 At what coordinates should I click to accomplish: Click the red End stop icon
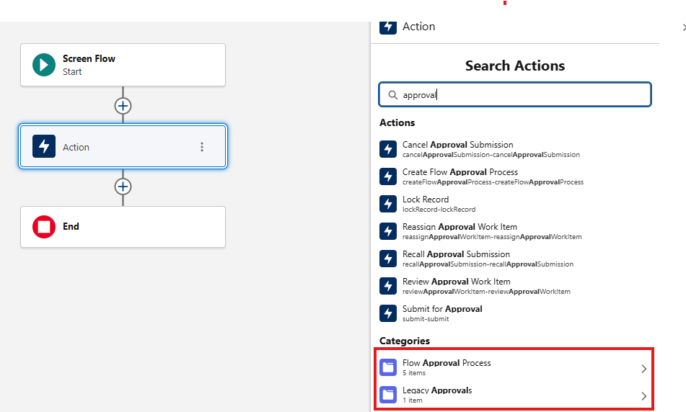(44, 227)
